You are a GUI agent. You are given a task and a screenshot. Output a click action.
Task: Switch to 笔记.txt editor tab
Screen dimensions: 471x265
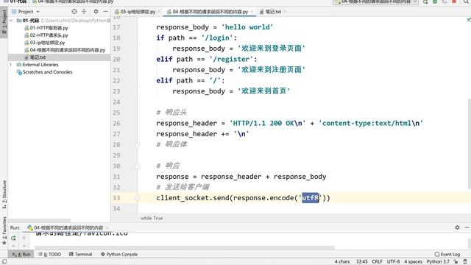coord(273,12)
